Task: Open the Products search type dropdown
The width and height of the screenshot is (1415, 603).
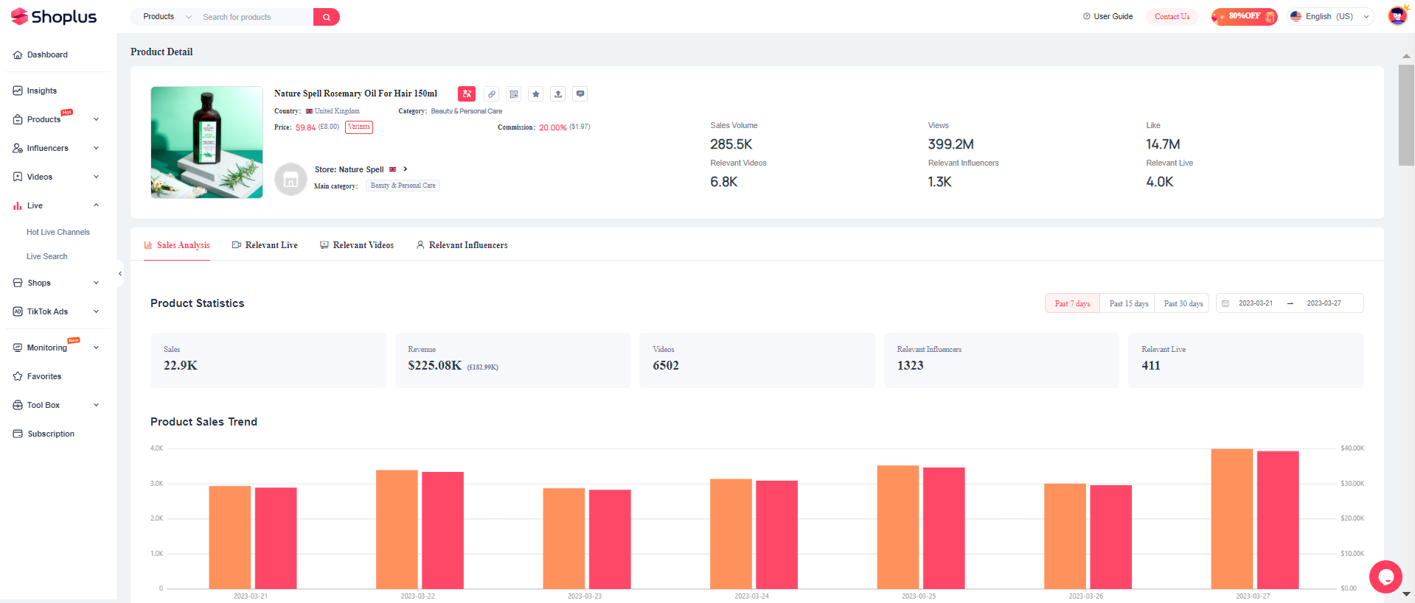Action: click(167, 17)
